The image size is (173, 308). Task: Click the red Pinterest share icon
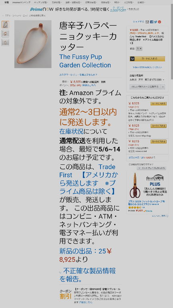pos(160,22)
